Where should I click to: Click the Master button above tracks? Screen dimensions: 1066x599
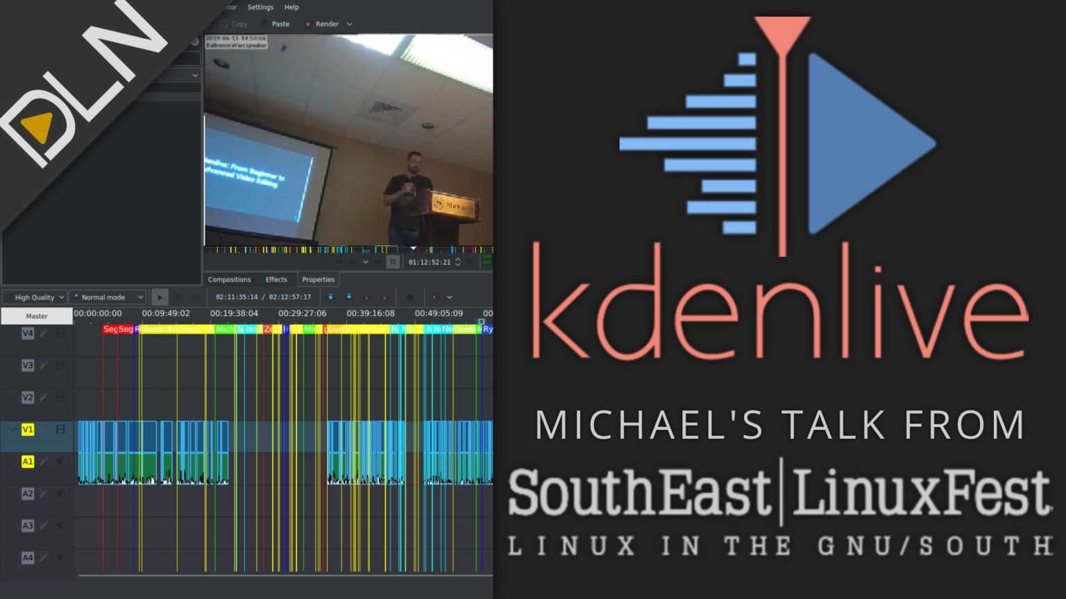point(37,316)
